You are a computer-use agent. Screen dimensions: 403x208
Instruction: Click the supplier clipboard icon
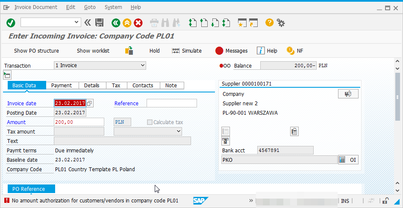pos(294,131)
